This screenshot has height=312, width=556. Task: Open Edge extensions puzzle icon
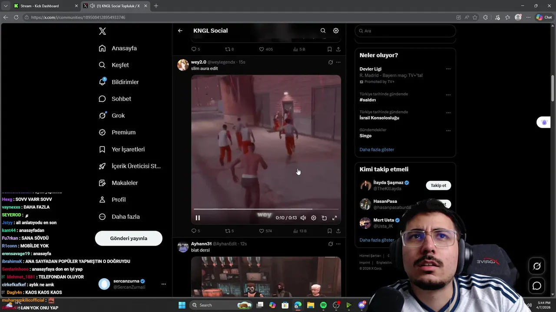(x=486, y=17)
